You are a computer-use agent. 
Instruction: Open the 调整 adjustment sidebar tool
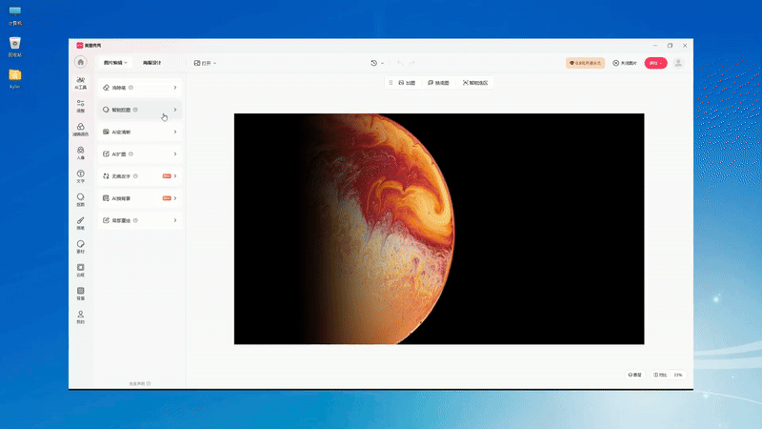click(x=81, y=105)
